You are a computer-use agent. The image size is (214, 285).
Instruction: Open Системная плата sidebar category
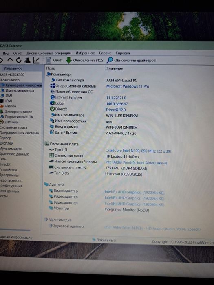13,127
